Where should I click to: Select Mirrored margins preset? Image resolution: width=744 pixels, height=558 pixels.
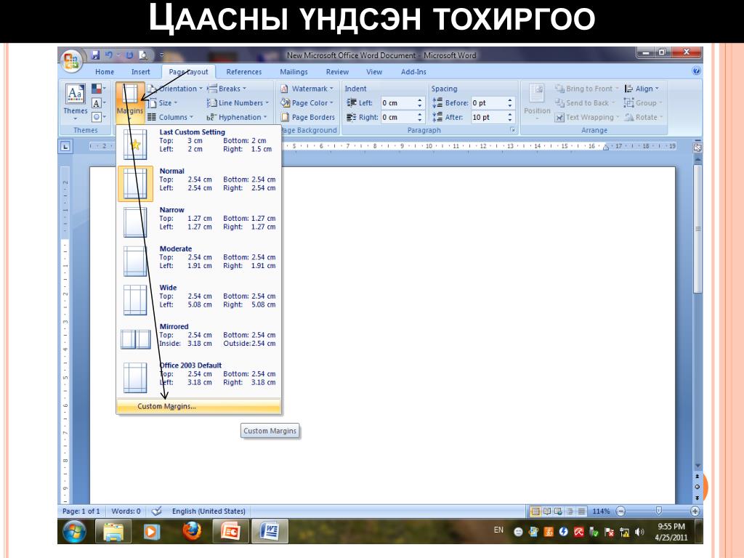[x=198, y=339]
